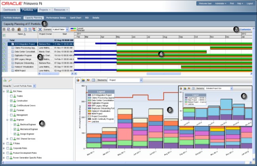Click the Customize link
257x166 pixels.
tap(245, 29)
